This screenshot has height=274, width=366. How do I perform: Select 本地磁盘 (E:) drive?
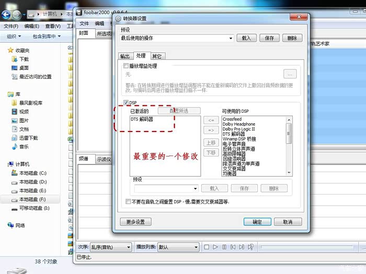pos(29,190)
